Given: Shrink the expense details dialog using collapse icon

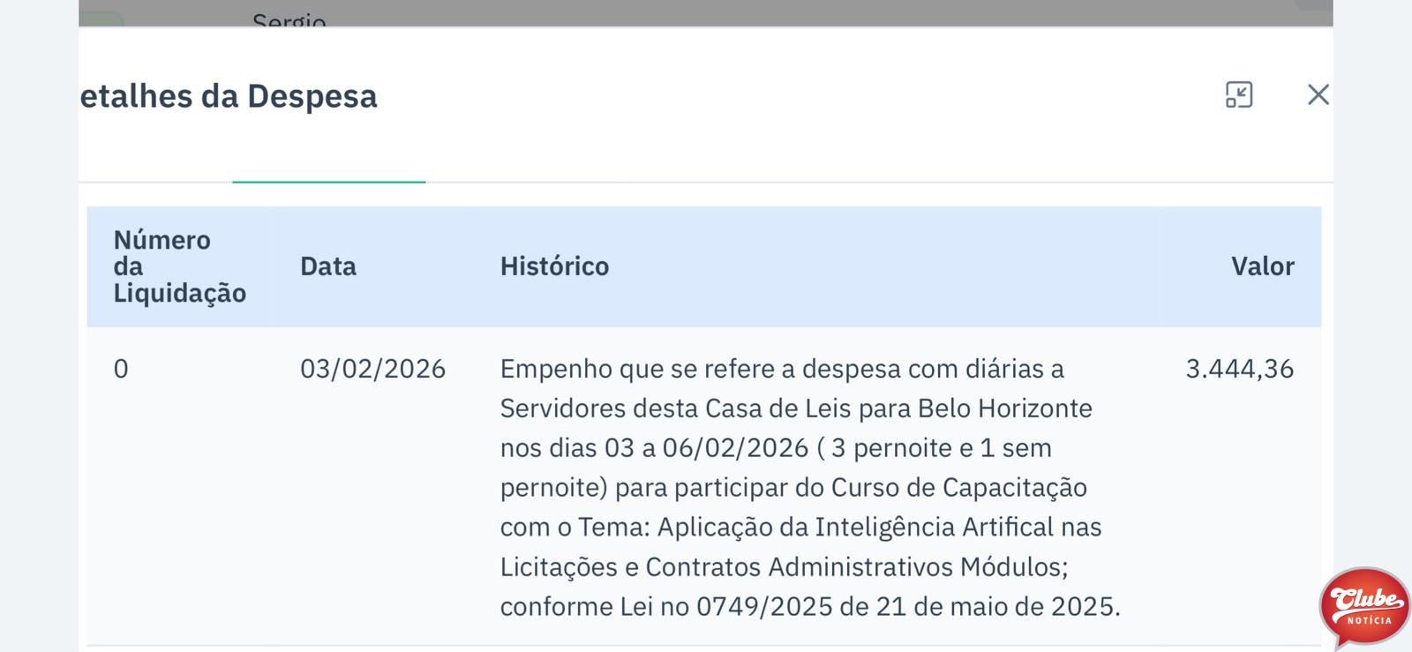Looking at the screenshot, I should click(x=1239, y=94).
